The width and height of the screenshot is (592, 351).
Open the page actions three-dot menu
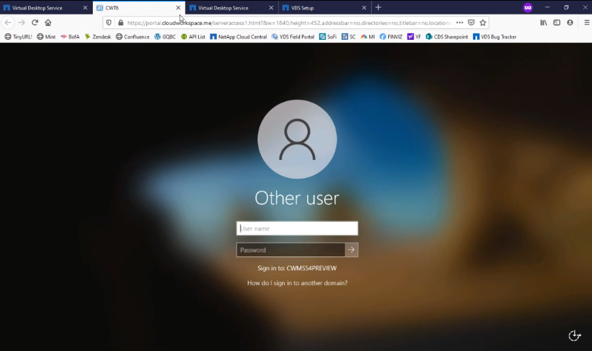pos(459,22)
